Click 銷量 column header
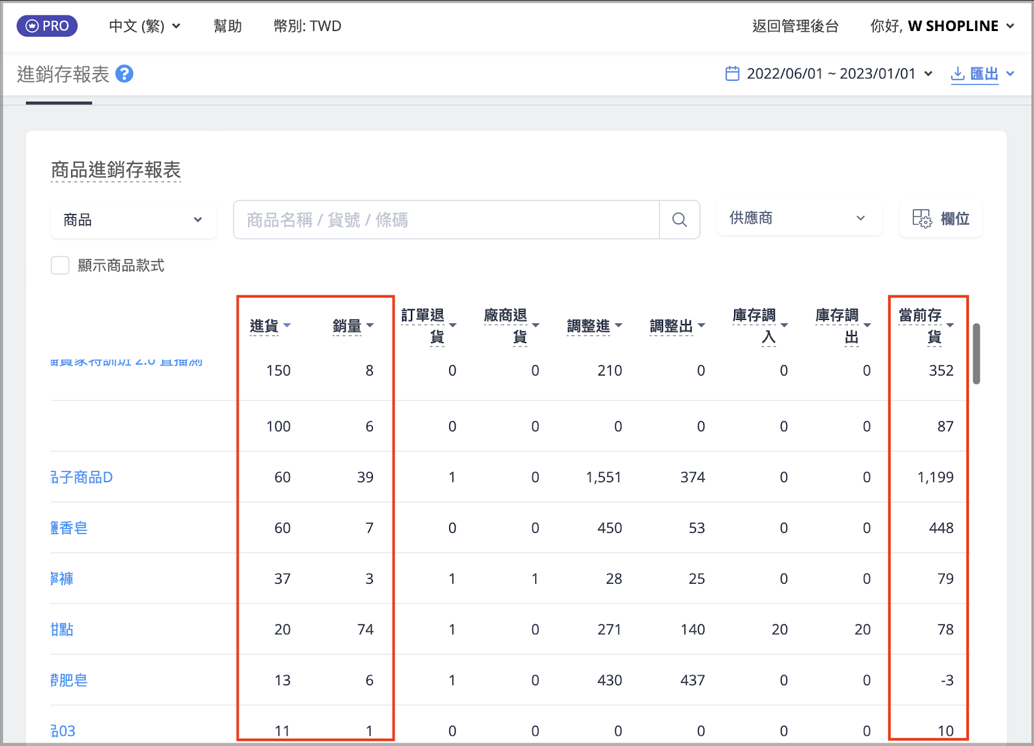 pyautogui.click(x=347, y=326)
